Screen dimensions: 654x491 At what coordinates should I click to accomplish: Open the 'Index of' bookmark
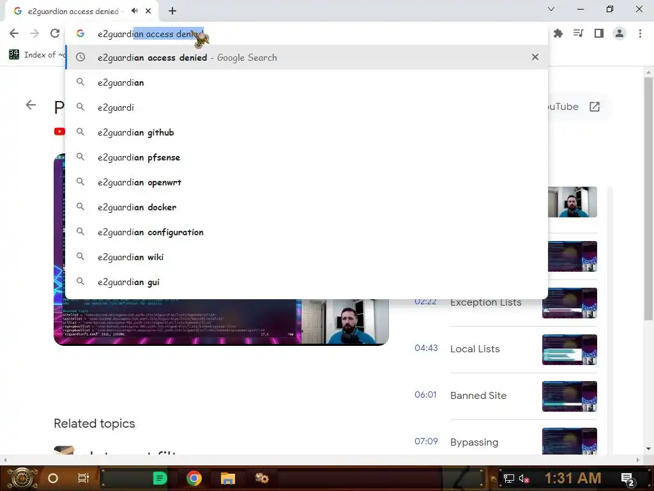pos(38,55)
